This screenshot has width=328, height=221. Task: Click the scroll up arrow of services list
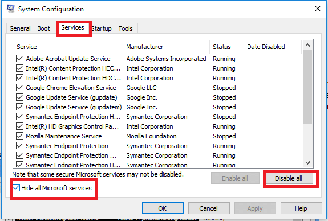click(x=307, y=45)
